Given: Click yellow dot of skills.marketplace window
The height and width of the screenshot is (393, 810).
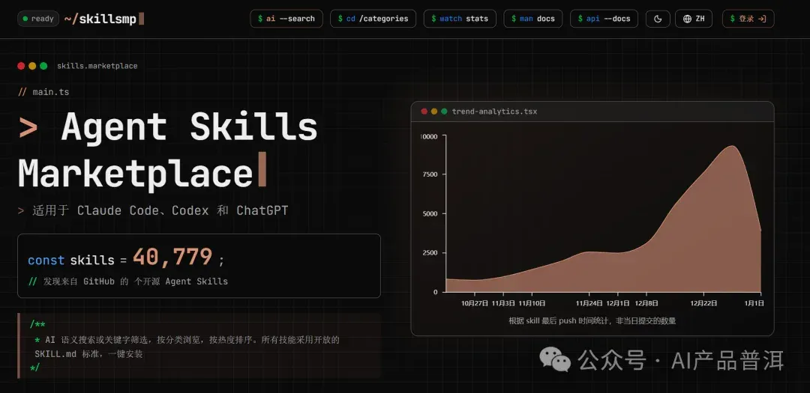Looking at the screenshot, I should [32, 66].
